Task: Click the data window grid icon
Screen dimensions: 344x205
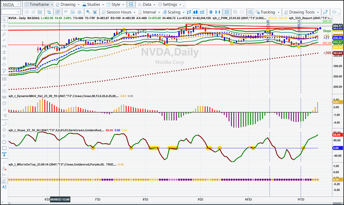Action: (250, 12)
